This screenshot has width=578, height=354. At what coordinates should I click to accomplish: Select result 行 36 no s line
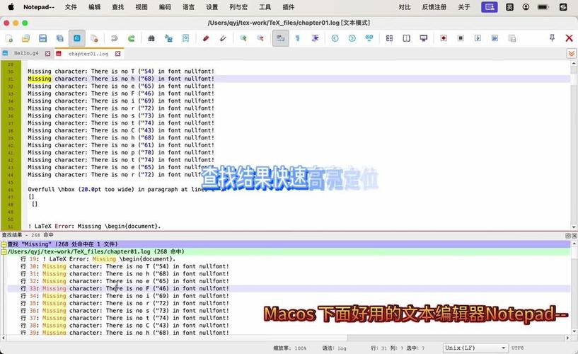(125, 311)
